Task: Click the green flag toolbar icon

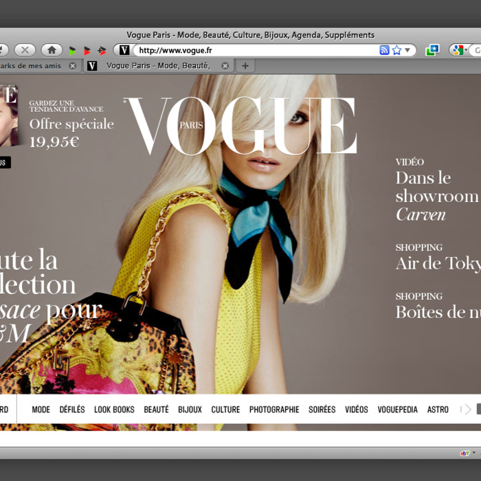Action: [x=72, y=51]
